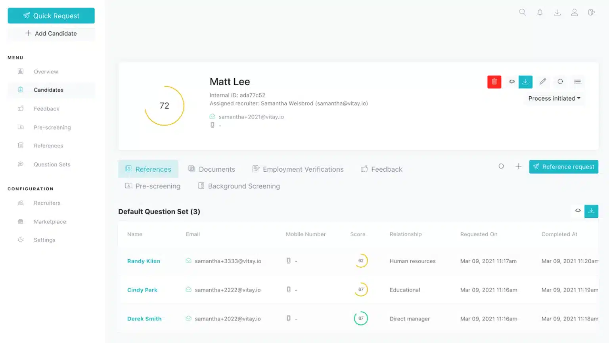Screen dimensions: 609x343
Task: Click Mar 09, 2021 11:17am requested date
Action: [x=488, y=261]
